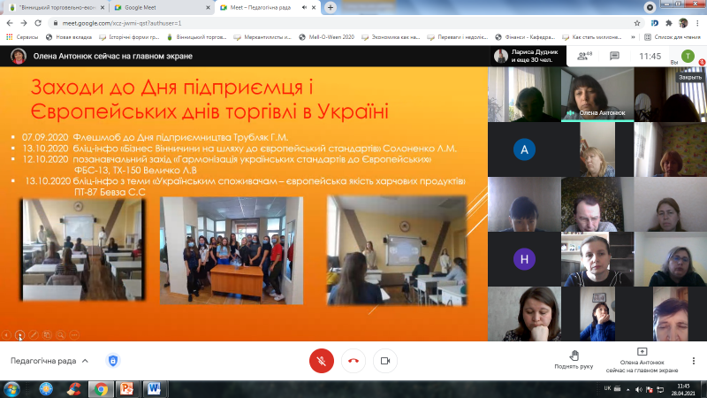Click the volume icon in system tray
Viewport: 707px width, 398px height.
coord(638,389)
